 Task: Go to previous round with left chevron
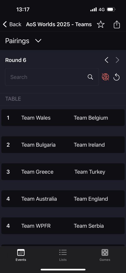pyautogui.click(x=107, y=60)
